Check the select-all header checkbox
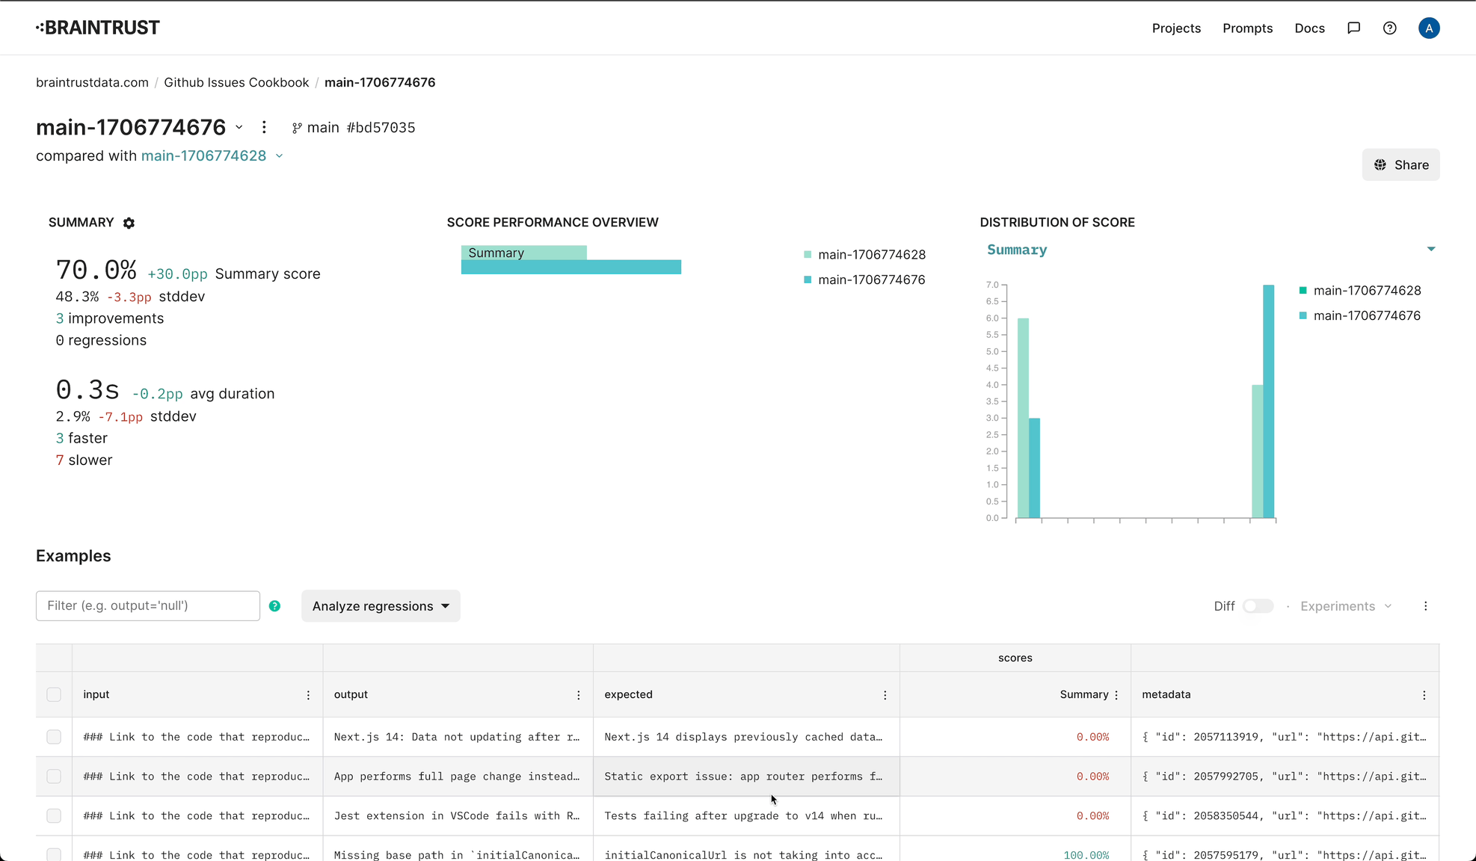 [x=54, y=695]
